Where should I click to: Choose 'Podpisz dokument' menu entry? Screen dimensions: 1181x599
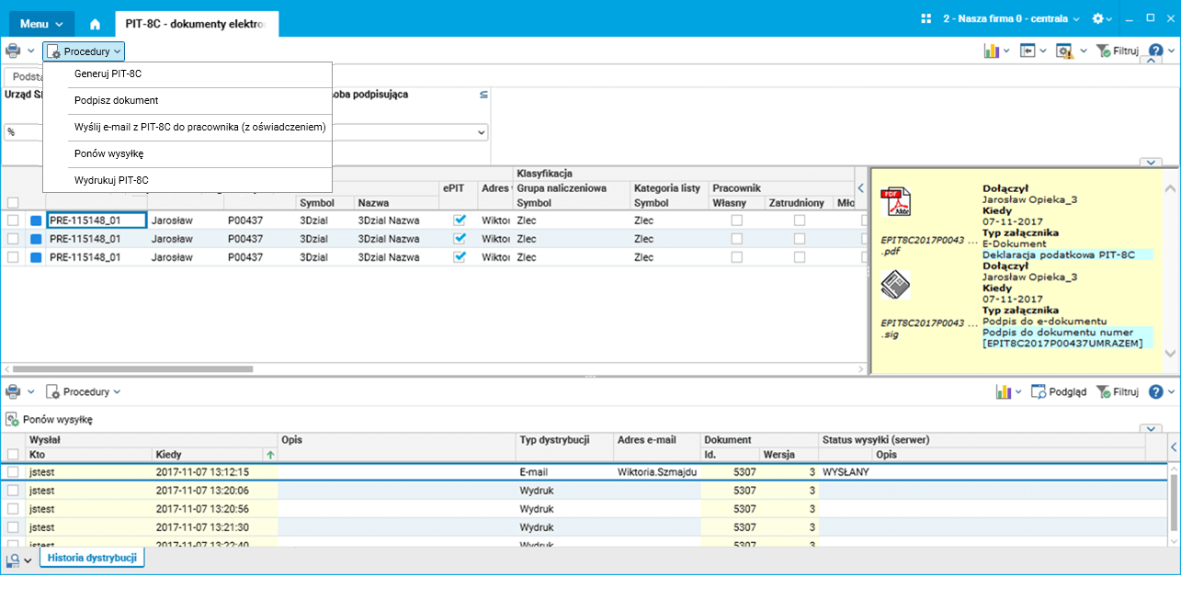[116, 101]
